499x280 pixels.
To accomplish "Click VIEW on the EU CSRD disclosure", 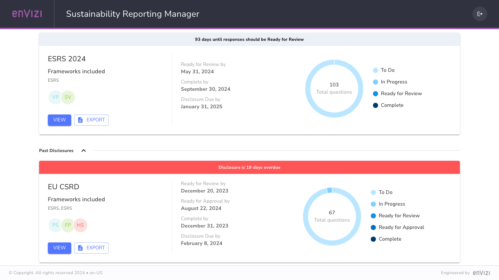I will (x=59, y=248).
